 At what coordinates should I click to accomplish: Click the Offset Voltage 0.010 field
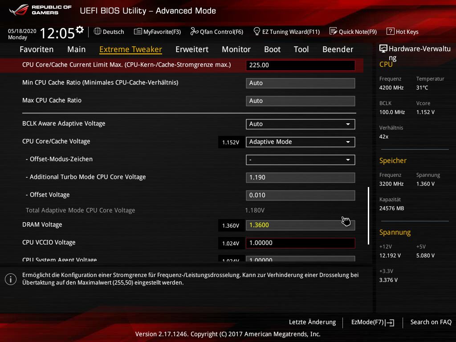[301, 195]
